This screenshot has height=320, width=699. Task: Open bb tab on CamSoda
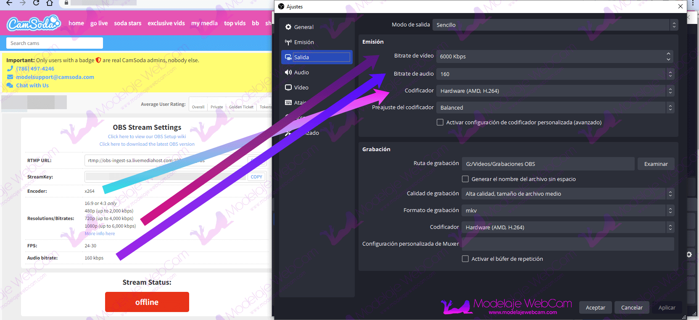(255, 23)
